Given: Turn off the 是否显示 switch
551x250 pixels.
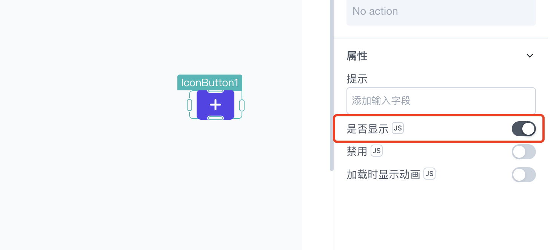Looking at the screenshot, I should pos(523,129).
